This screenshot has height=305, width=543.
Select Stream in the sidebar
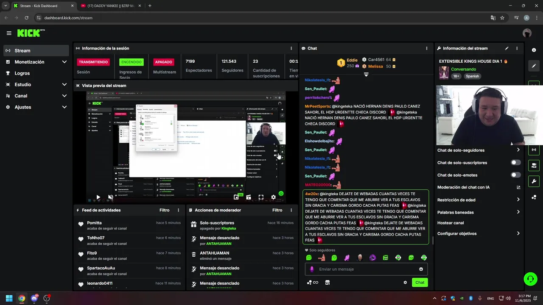tap(36, 50)
